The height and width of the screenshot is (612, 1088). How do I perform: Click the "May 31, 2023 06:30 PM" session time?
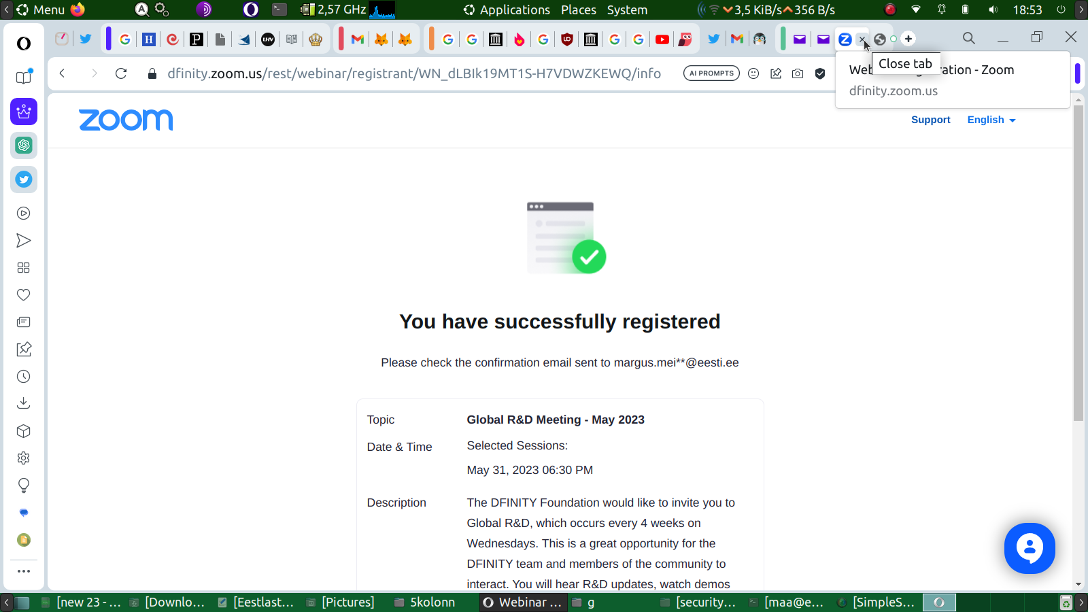pyautogui.click(x=530, y=470)
